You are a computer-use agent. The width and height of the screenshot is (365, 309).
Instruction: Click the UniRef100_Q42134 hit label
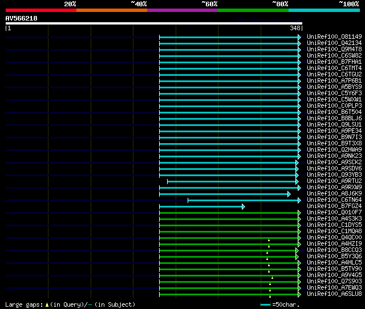(334, 43)
